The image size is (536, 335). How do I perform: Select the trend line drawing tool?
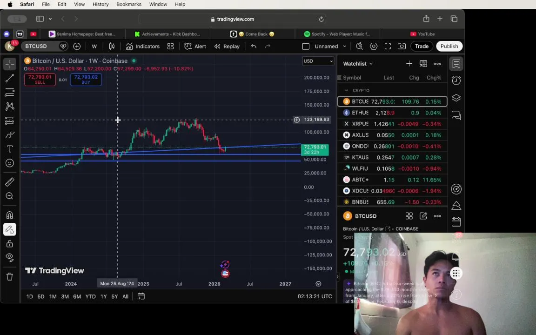coord(10,78)
